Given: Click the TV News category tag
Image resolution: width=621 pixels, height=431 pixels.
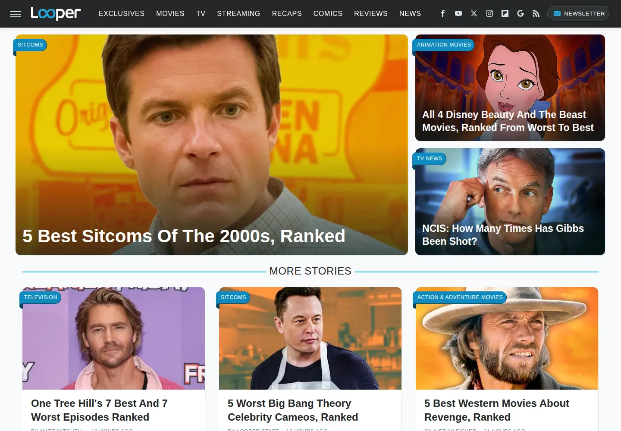Looking at the screenshot, I should point(430,159).
